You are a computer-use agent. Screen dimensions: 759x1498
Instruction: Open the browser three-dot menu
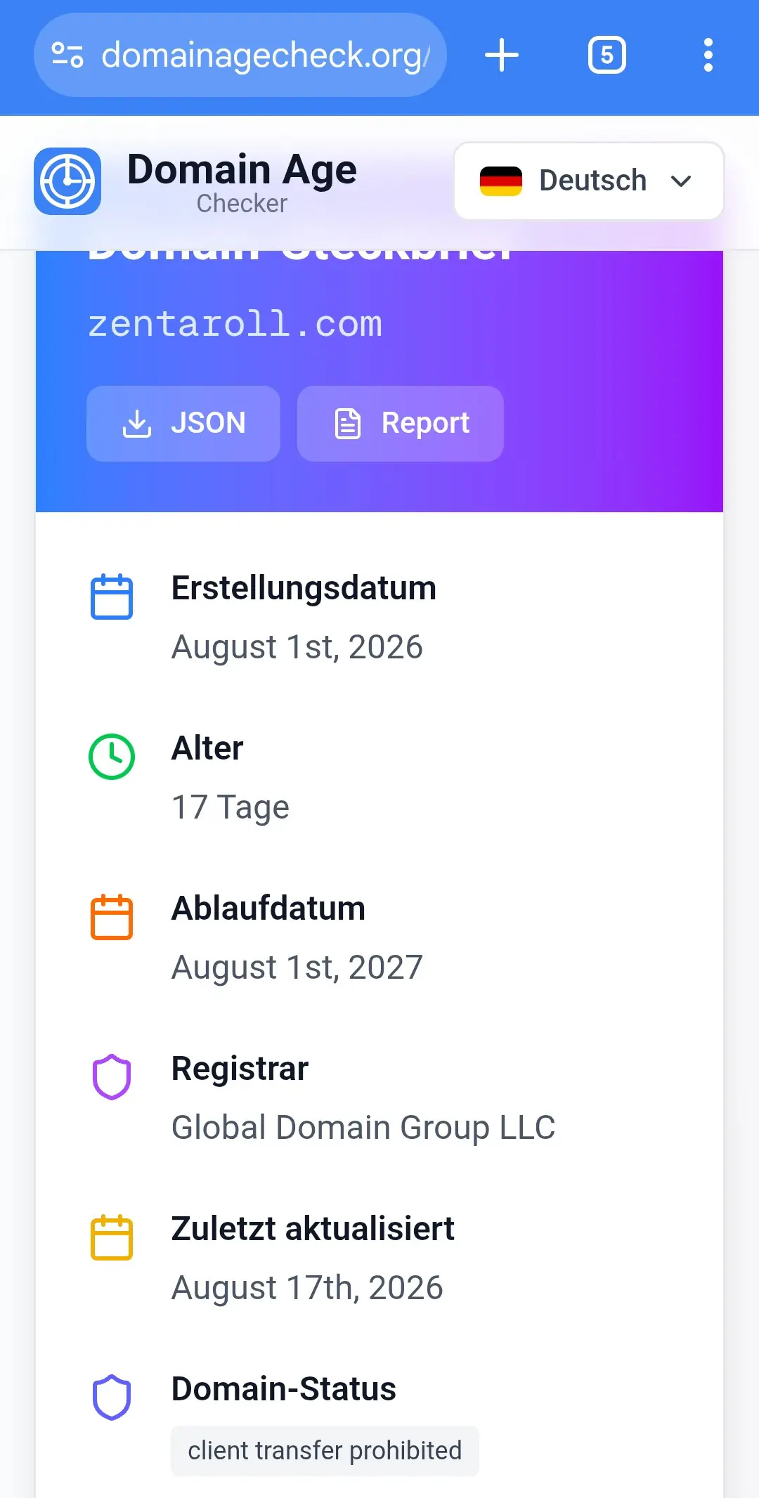pyautogui.click(x=708, y=55)
